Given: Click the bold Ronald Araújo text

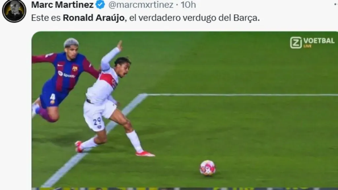Looking at the screenshot, I should [x=94, y=18].
